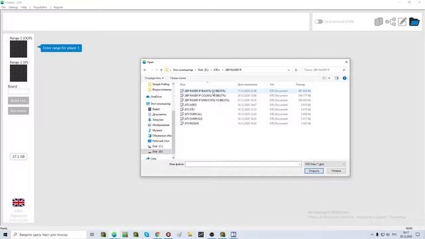Image resolution: width=425 pixels, height=239 pixels.
Task: Click the search field of the Open dialog
Action: (324, 70)
